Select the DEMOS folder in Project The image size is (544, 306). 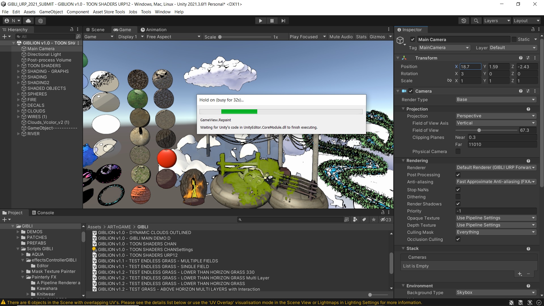point(35,231)
